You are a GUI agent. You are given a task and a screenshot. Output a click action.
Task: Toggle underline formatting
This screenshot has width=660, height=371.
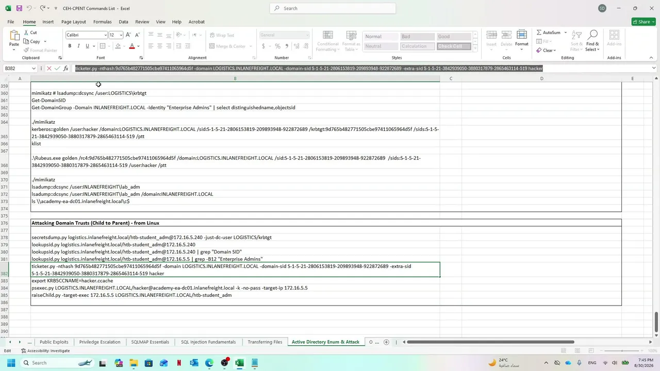tap(87, 46)
